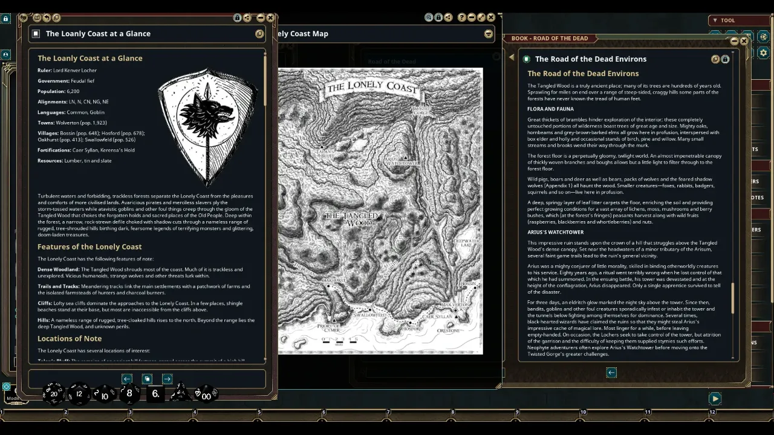The height and width of the screenshot is (435, 774).
Task: Select hotkey slot 4
Action: click(227, 418)
